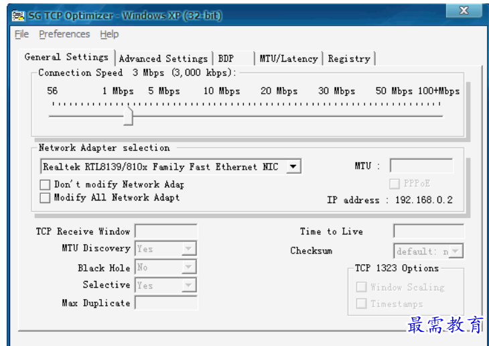Open the Preferences menu

pos(64,34)
